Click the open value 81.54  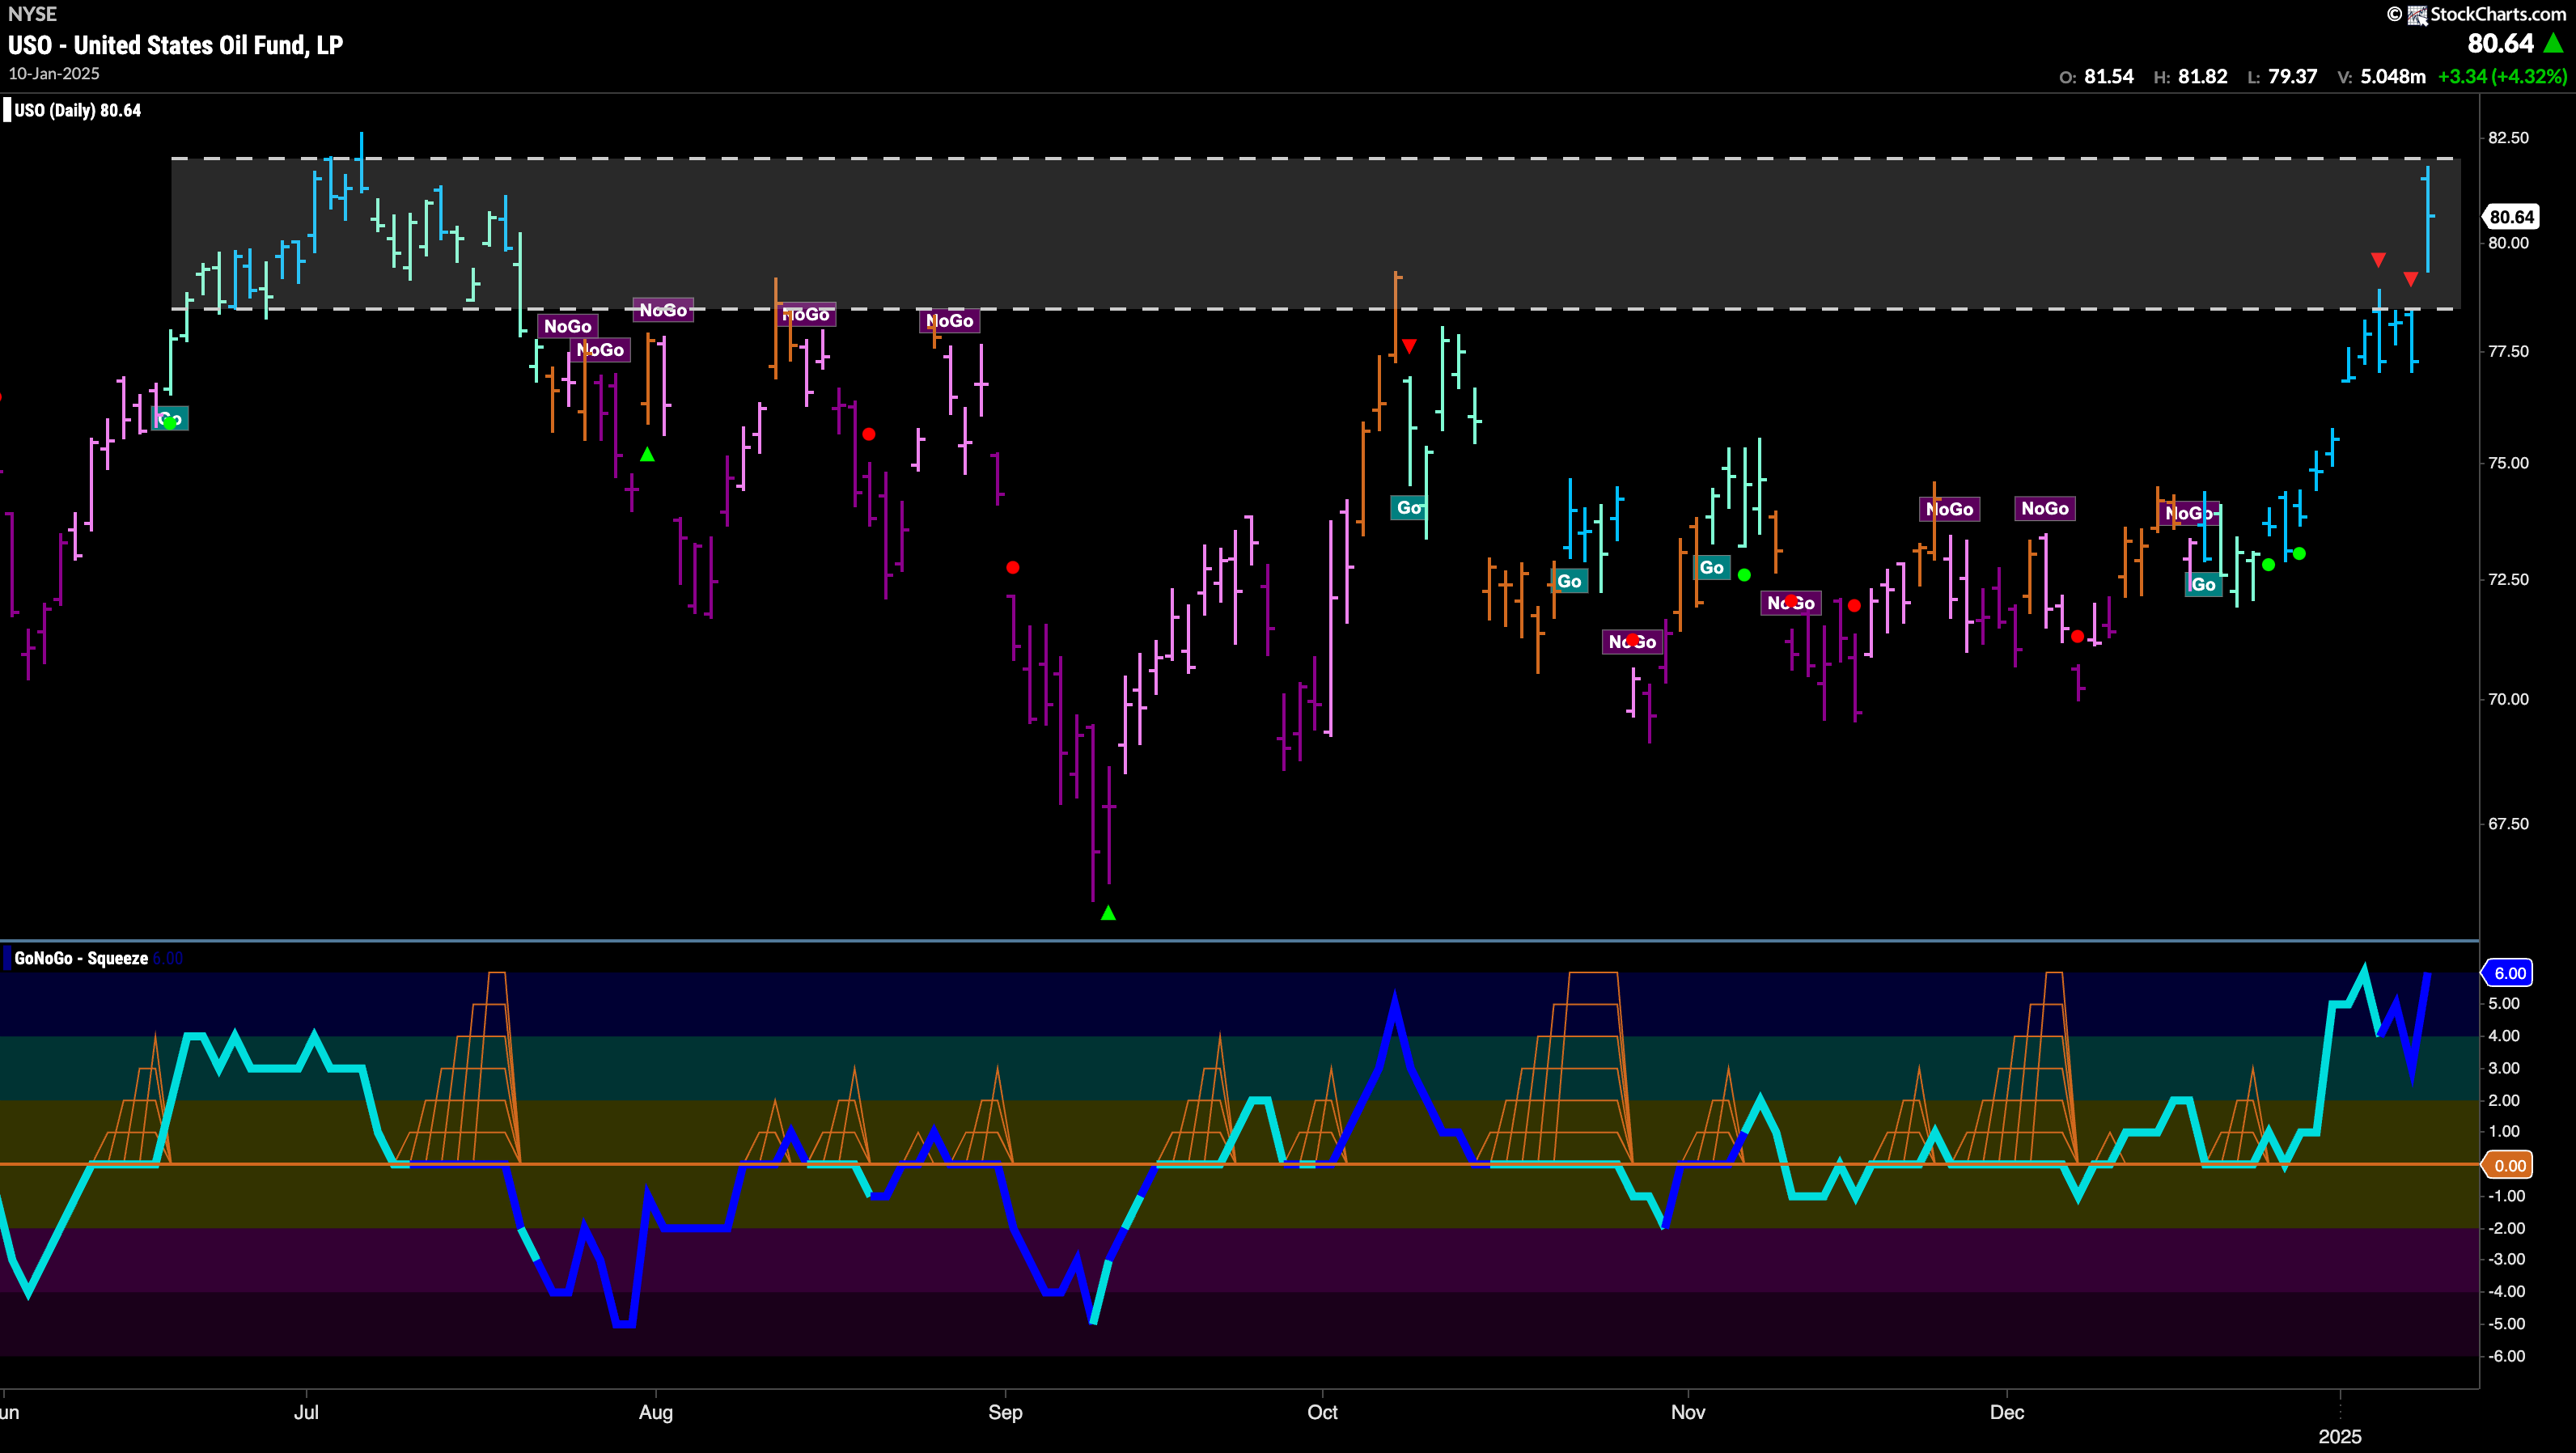pos(2109,77)
